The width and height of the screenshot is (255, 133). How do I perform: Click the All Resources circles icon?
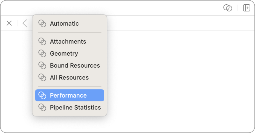click(42, 78)
